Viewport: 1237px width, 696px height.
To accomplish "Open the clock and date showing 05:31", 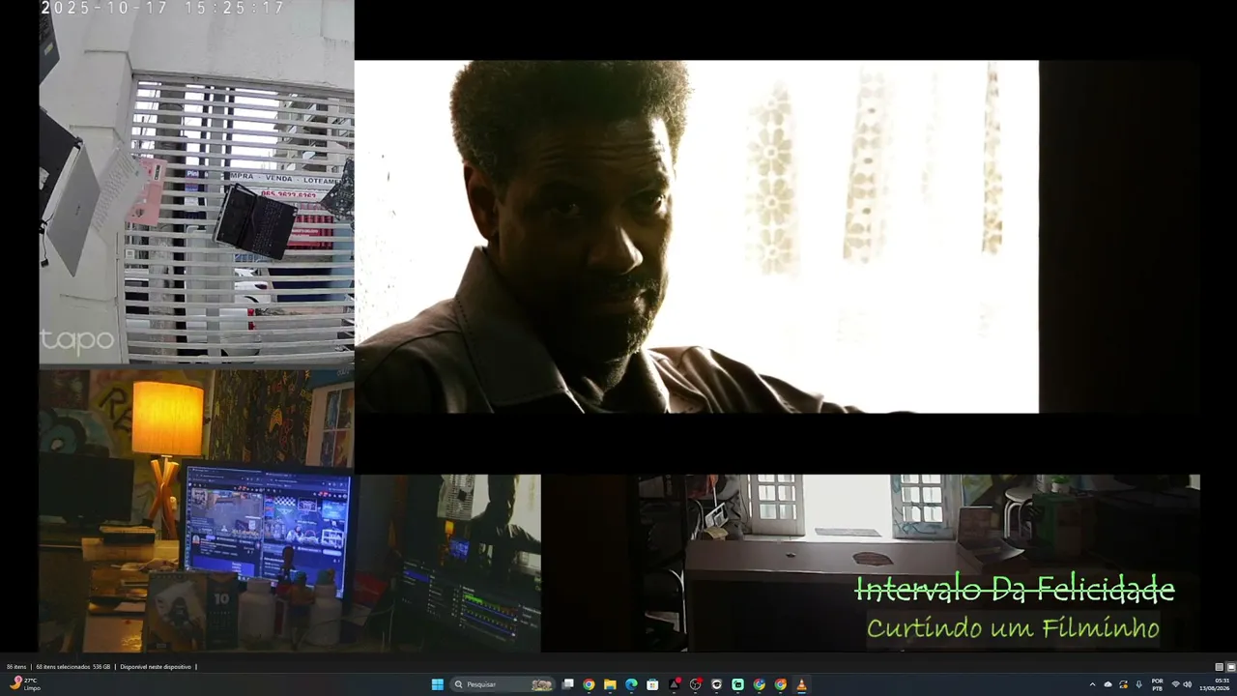I will tap(1215, 684).
